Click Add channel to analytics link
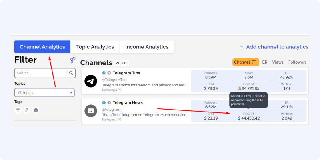Image resolution: width=320 pixels, height=160 pixels. tap(274, 47)
